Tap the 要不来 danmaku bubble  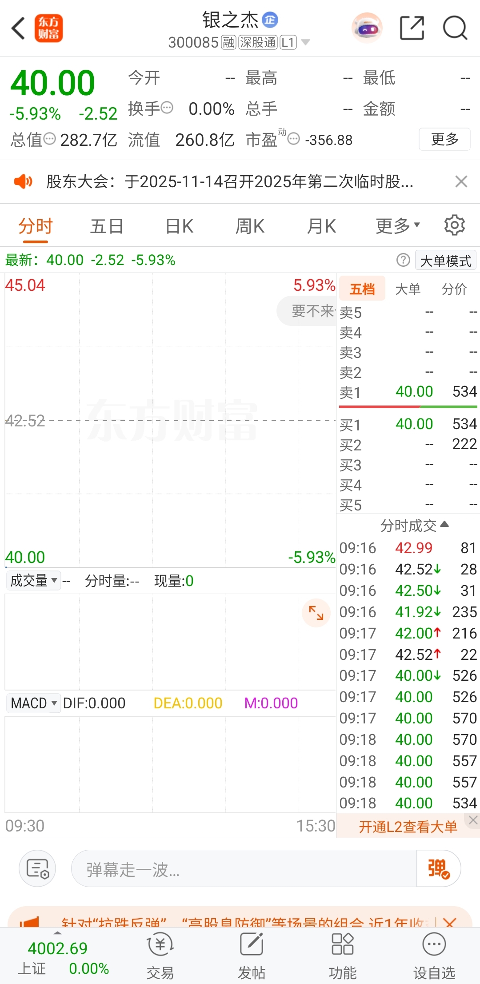click(307, 311)
